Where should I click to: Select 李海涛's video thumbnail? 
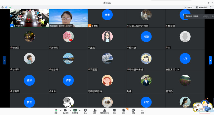(29, 18)
